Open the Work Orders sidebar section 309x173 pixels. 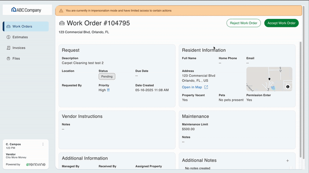coord(26,27)
